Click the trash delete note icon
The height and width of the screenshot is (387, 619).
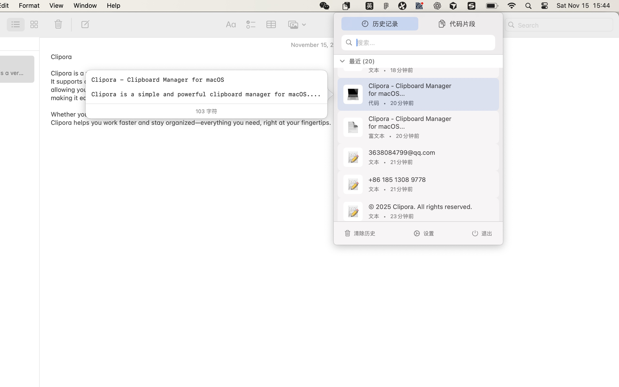pos(58,25)
